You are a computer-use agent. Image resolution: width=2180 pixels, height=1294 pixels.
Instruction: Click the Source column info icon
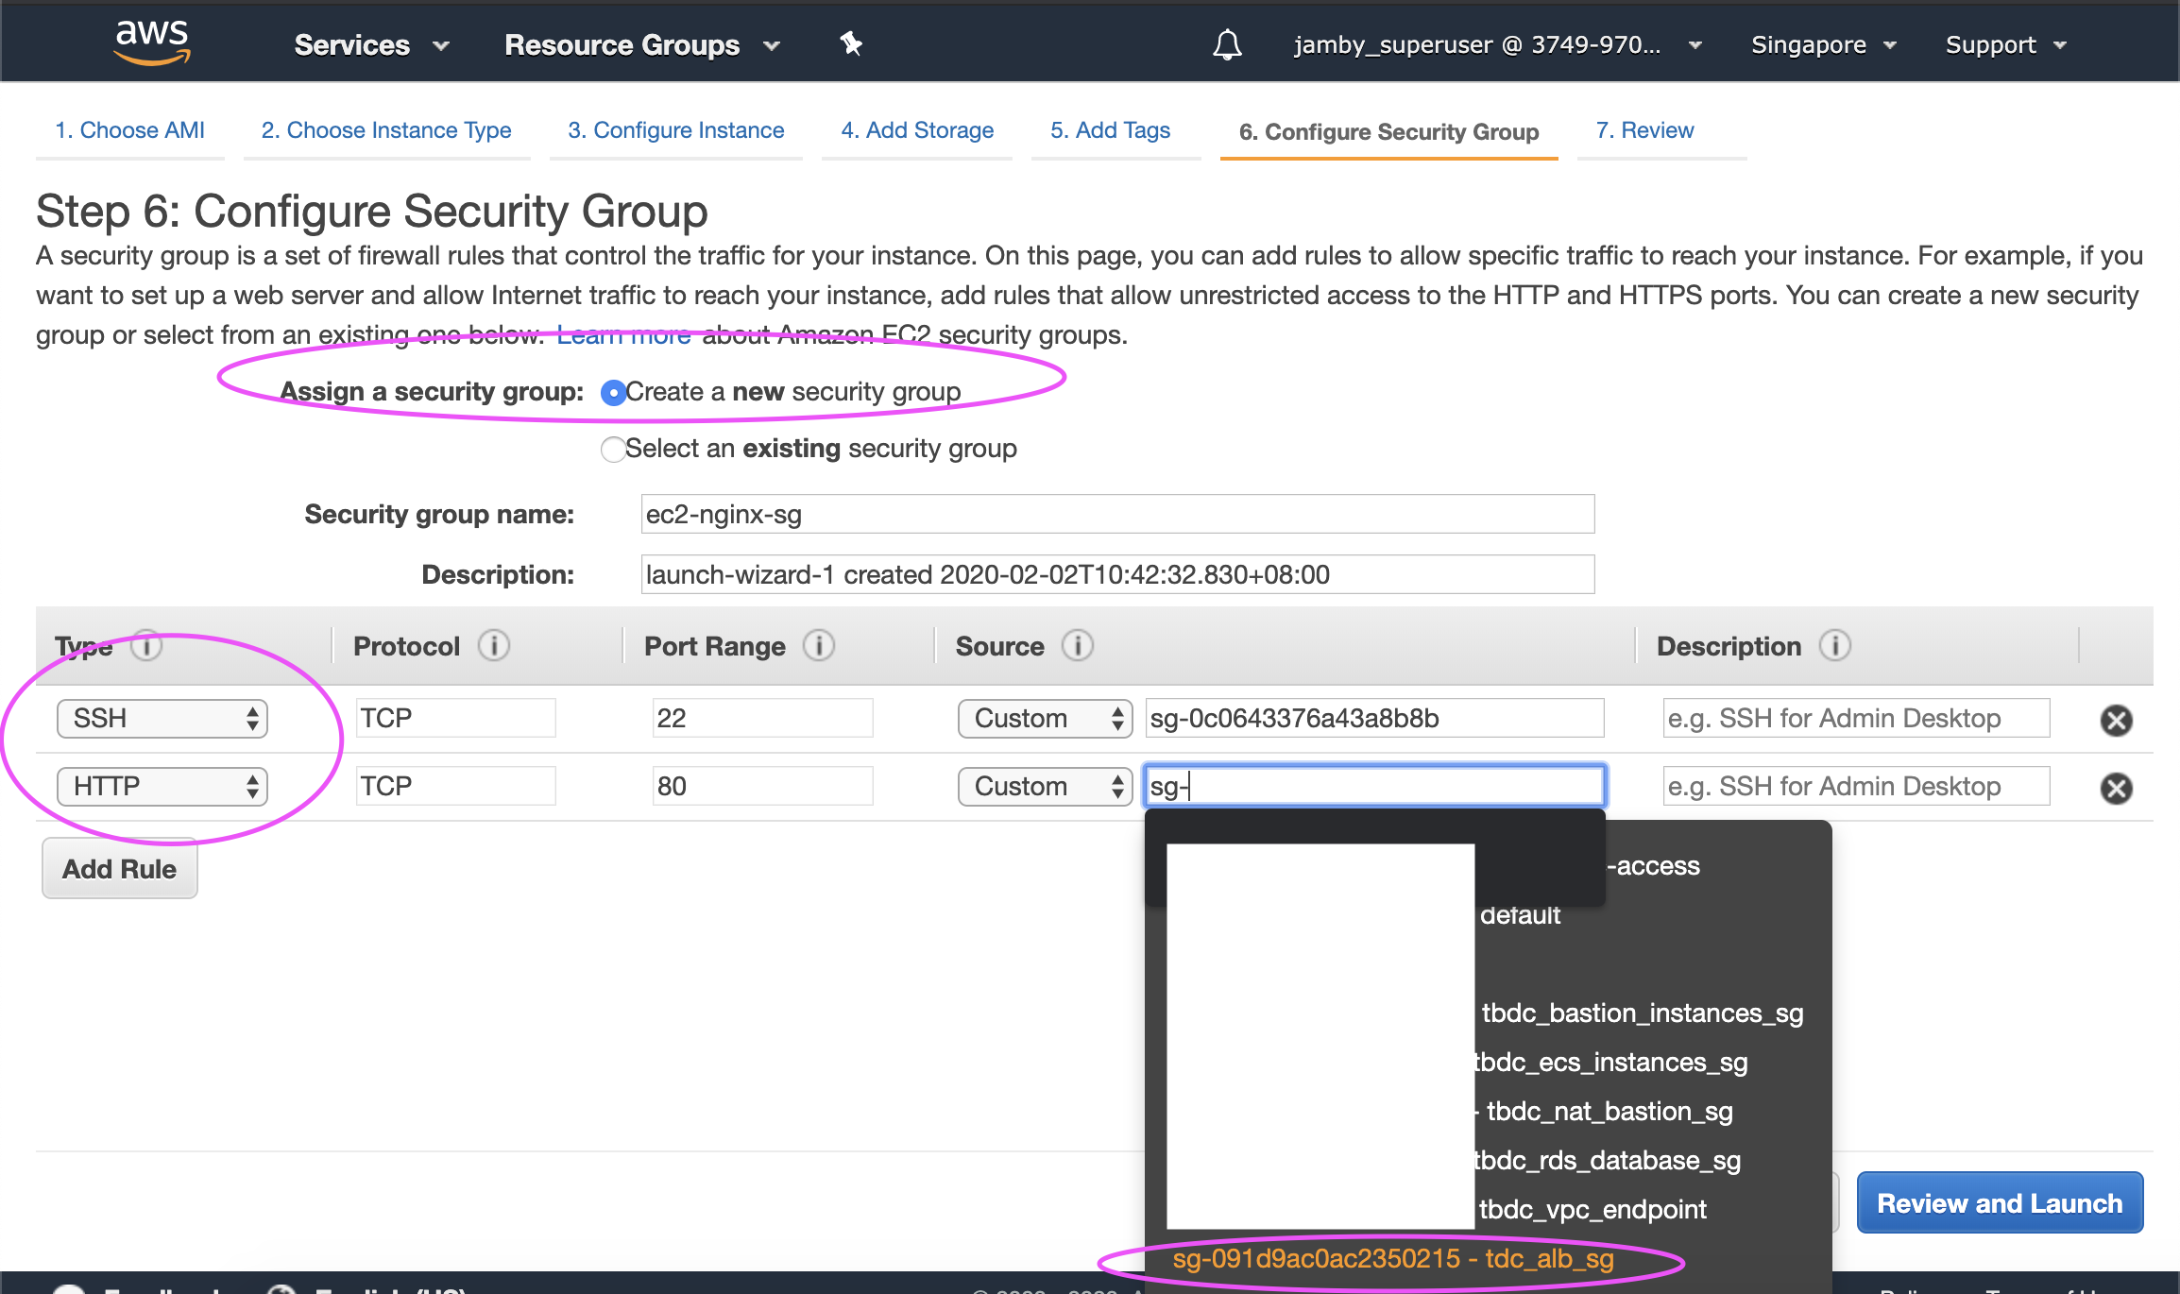pos(1078,646)
